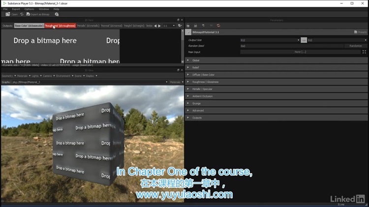Click the Presets button label

pyautogui.click(x=362, y=32)
